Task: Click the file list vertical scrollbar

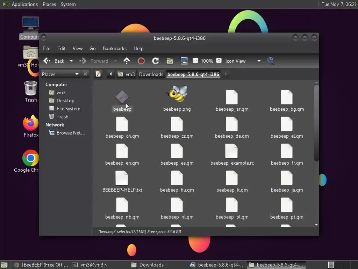Action: 316,123
